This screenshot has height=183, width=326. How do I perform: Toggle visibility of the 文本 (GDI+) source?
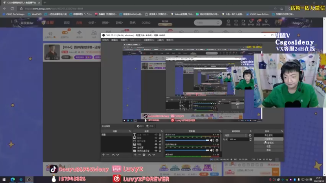[156, 135]
